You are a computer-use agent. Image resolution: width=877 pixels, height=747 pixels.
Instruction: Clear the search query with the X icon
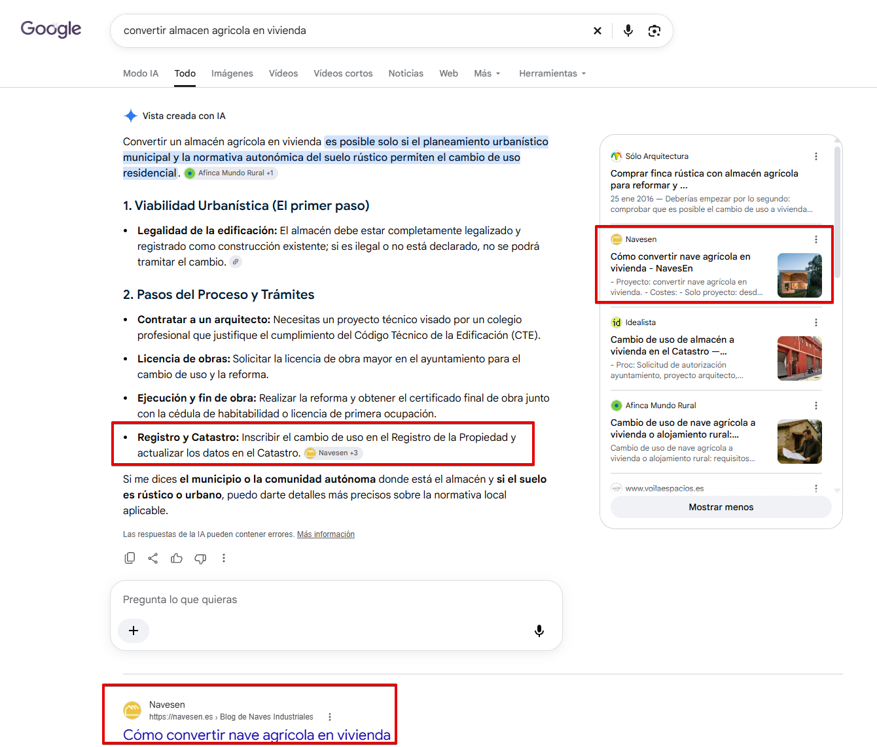[597, 31]
